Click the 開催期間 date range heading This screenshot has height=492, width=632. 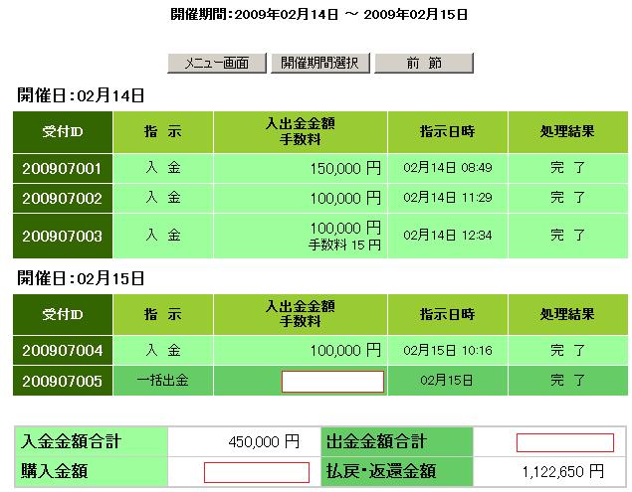(318, 15)
